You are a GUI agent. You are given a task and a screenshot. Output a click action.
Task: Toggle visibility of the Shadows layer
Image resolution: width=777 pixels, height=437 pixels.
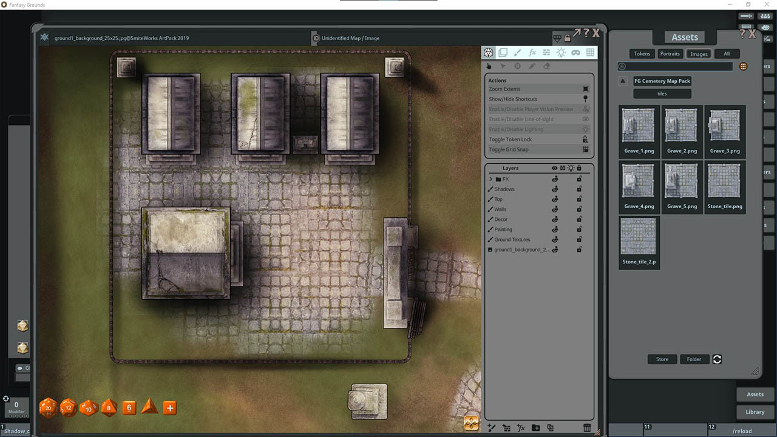tap(555, 189)
